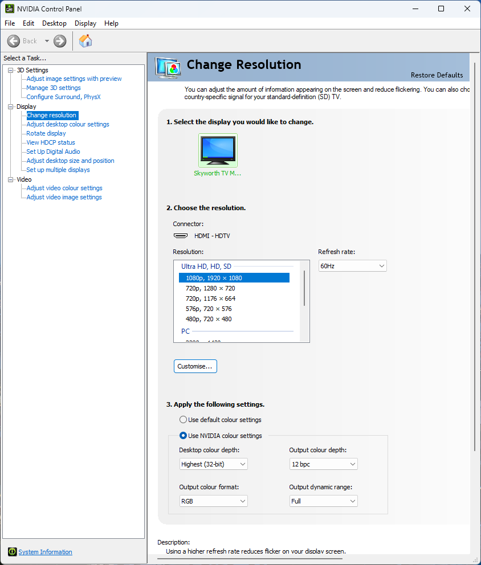Open Adjust desktop colour settings
The image size is (481, 565).
(x=68, y=124)
